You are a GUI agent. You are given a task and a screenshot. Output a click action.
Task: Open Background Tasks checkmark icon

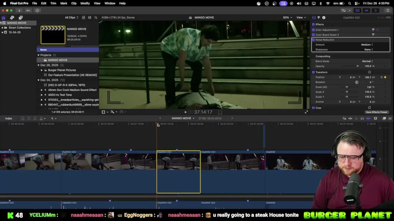[37, 10]
